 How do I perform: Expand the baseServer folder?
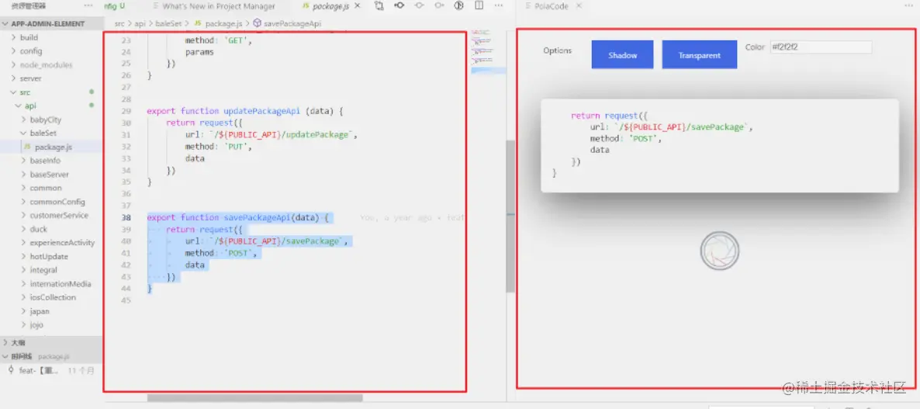point(51,175)
